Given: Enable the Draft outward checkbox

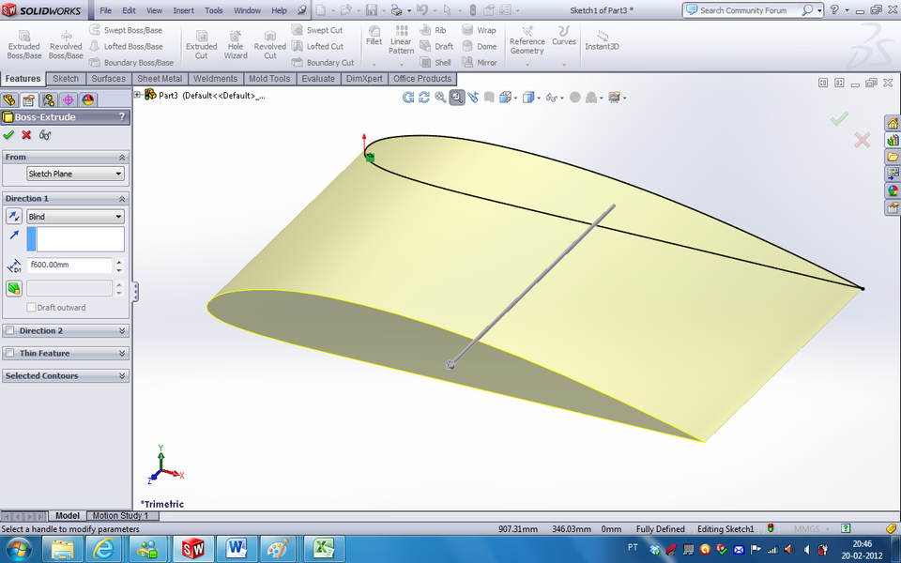Looking at the screenshot, I should pyautogui.click(x=32, y=307).
